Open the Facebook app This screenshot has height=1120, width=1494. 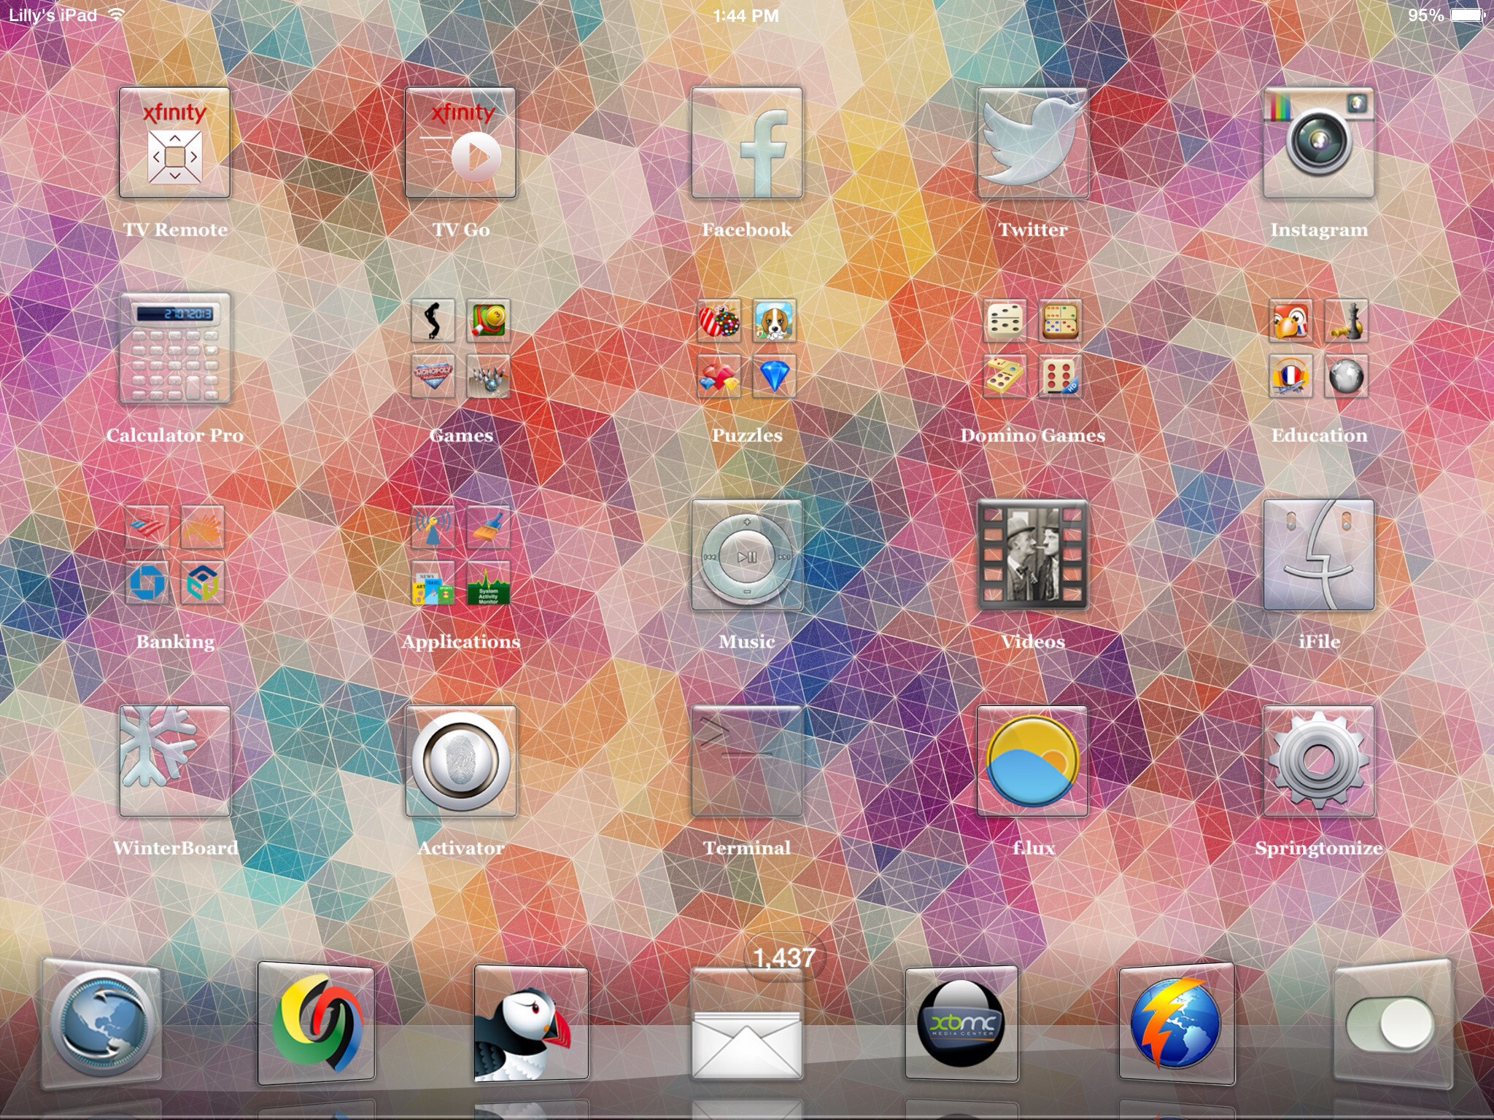746,143
